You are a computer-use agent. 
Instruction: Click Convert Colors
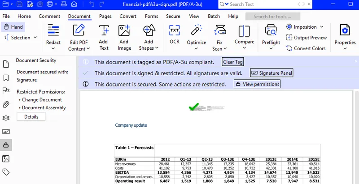[x=306, y=48]
